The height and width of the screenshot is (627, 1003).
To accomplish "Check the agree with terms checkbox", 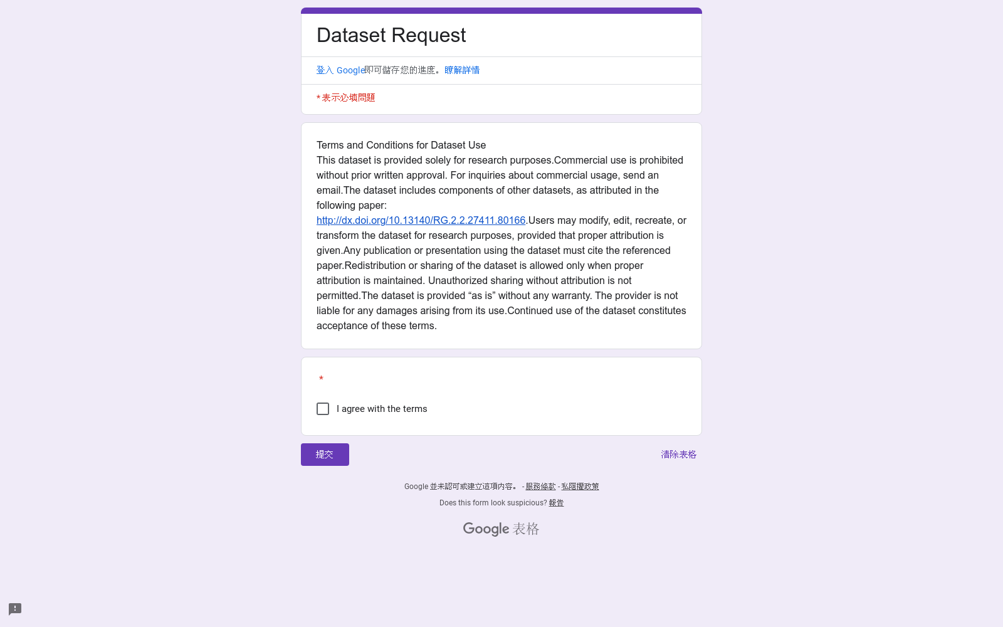I will click(323, 409).
